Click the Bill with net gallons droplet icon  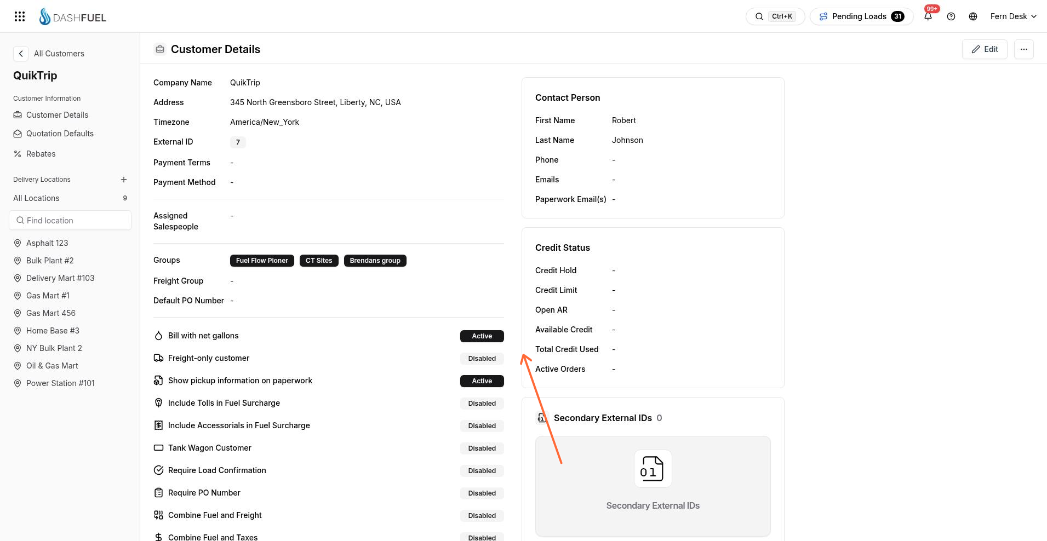point(158,336)
